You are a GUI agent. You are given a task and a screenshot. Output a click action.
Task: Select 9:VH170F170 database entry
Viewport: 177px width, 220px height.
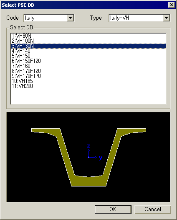(88, 76)
